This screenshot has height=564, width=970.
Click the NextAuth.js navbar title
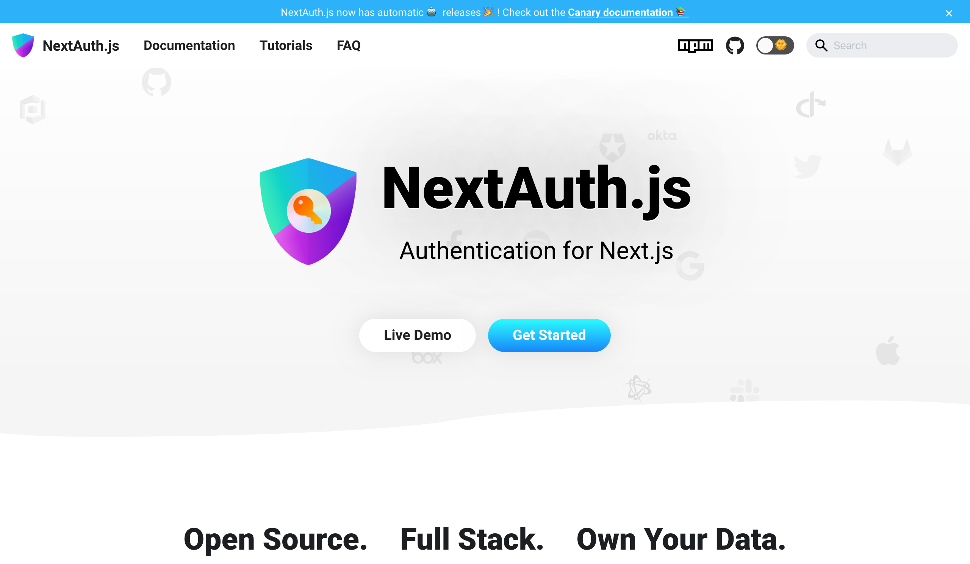point(81,45)
